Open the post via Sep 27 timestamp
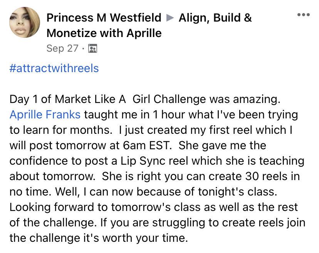Image resolution: width=319 pixels, height=253 pixels. 62,49
